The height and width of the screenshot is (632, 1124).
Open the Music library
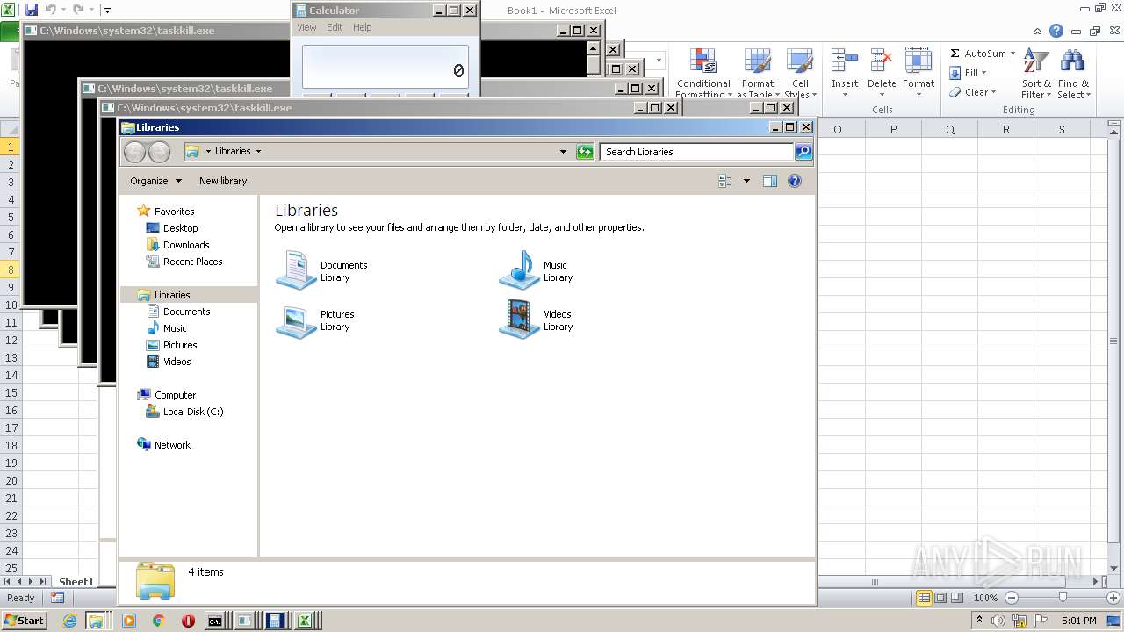click(x=536, y=270)
